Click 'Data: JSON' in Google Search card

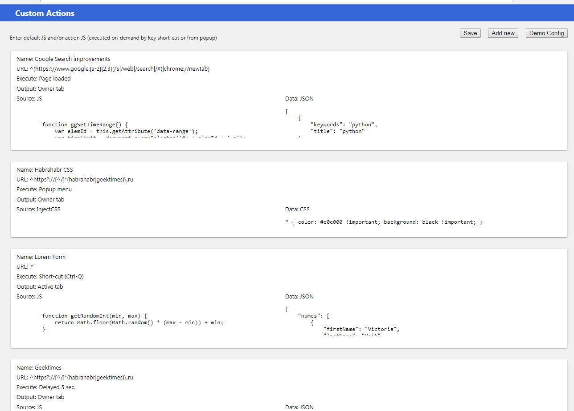click(x=299, y=99)
